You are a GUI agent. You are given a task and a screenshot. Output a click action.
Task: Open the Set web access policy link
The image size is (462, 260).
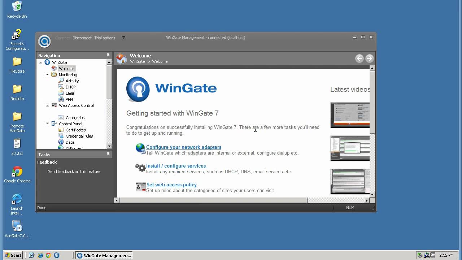click(171, 185)
